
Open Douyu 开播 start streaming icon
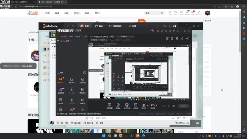pyautogui.click(x=181, y=13)
